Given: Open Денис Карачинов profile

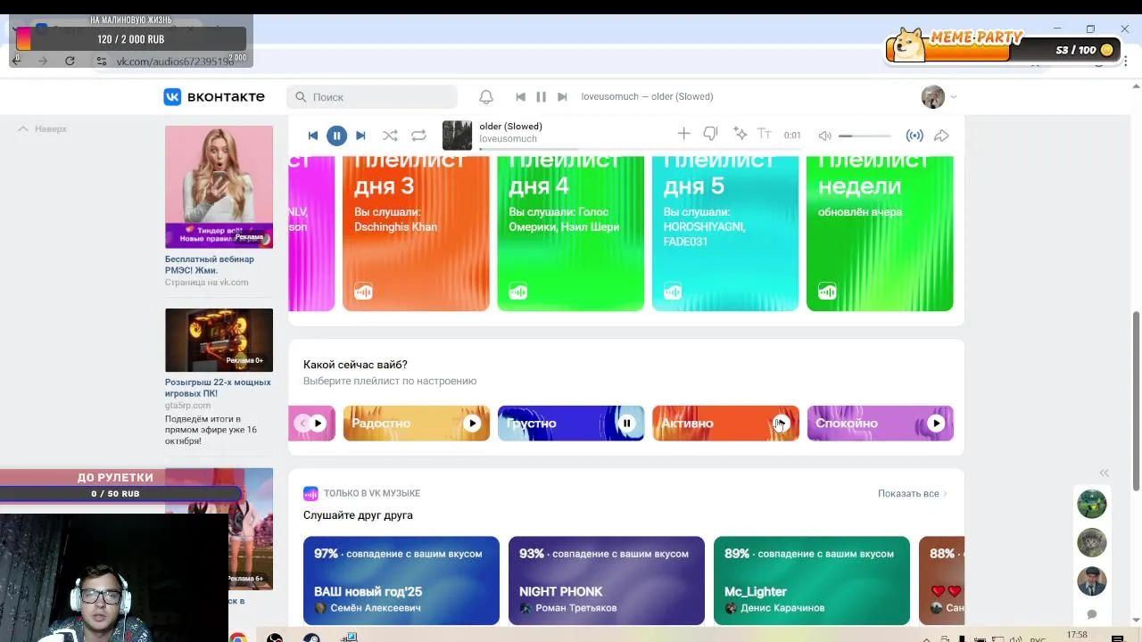Looking at the screenshot, I should click(782, 608).
